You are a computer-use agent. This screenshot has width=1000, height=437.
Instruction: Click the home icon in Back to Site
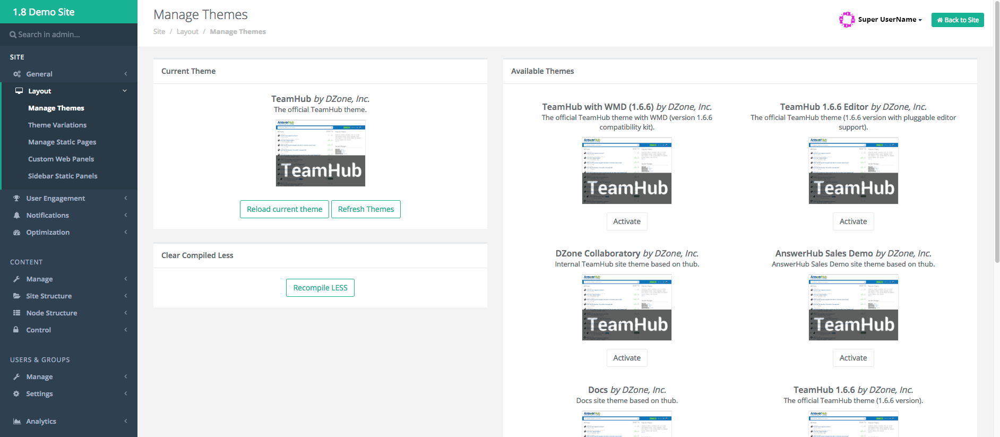click(939, 20)
